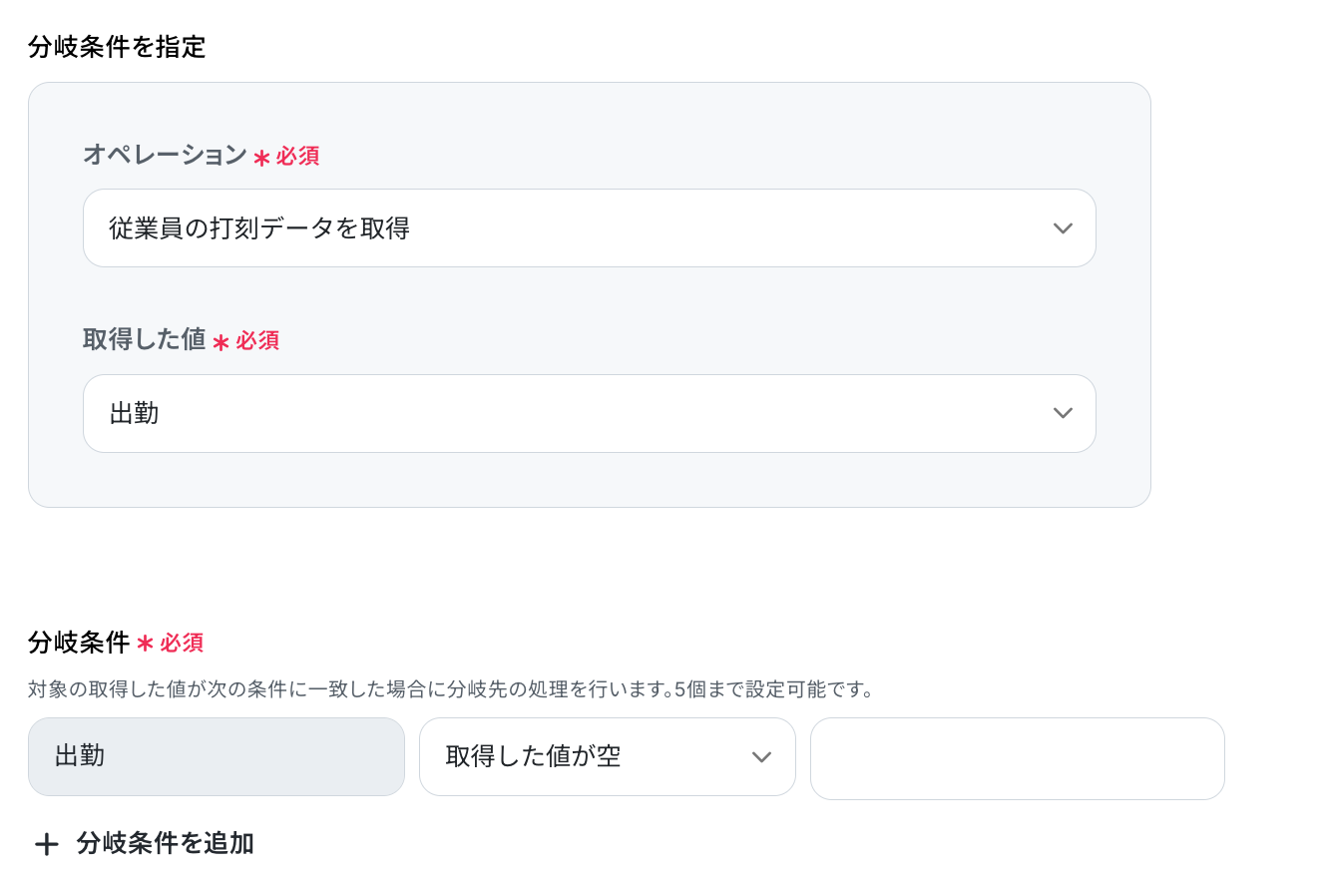Screen dimensions: 1325x876
Task: Click the 分岐条件 section label
Action: tap(79, 643)
